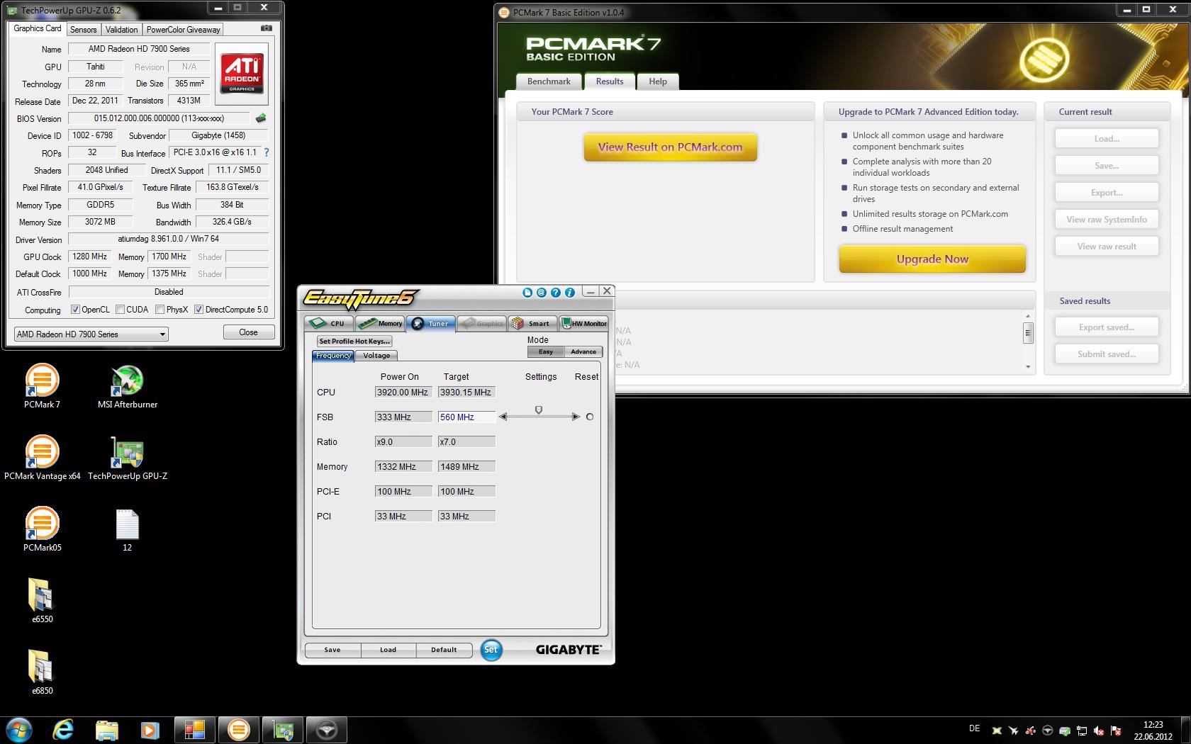Select the e6850 folder on desktop
The image size is (1191, 744).
[x=42, y=672]
